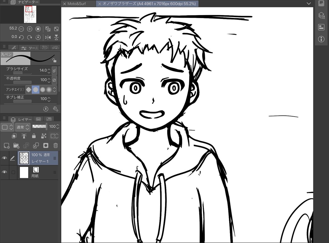This screenshot has height=243, width=329.
Task: Select no anti-aliasing option
Action: click(x=29, y=89)
